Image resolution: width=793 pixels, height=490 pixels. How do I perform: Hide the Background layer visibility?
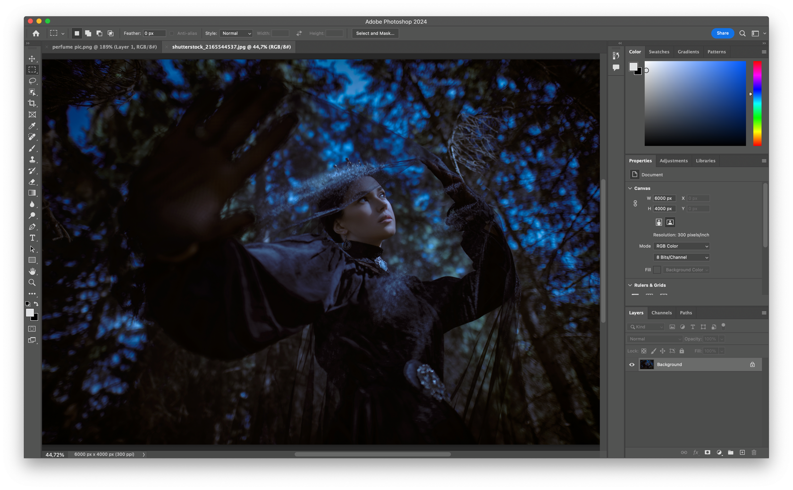[x=632, y=364]
